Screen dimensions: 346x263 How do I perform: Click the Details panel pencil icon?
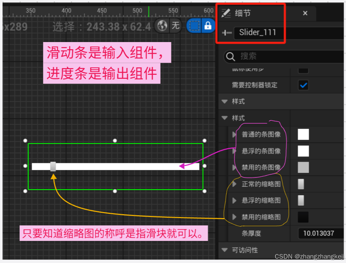[226, 13]
